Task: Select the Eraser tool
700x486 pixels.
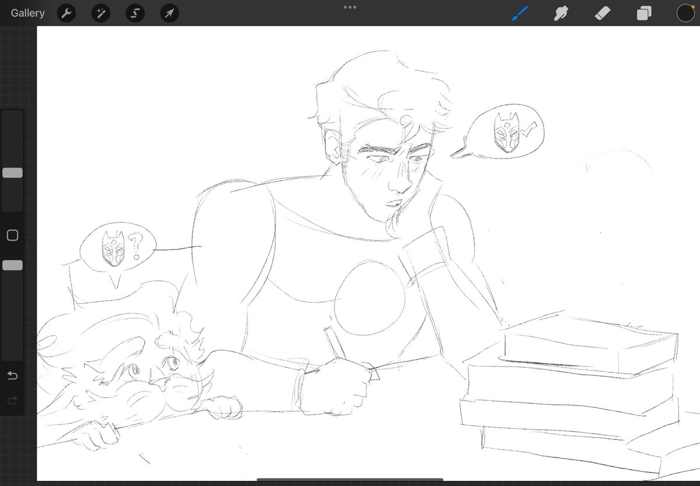Action: pos(603,13)
